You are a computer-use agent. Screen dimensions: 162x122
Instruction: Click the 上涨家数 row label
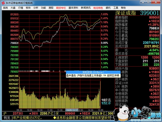click(122, 57)
